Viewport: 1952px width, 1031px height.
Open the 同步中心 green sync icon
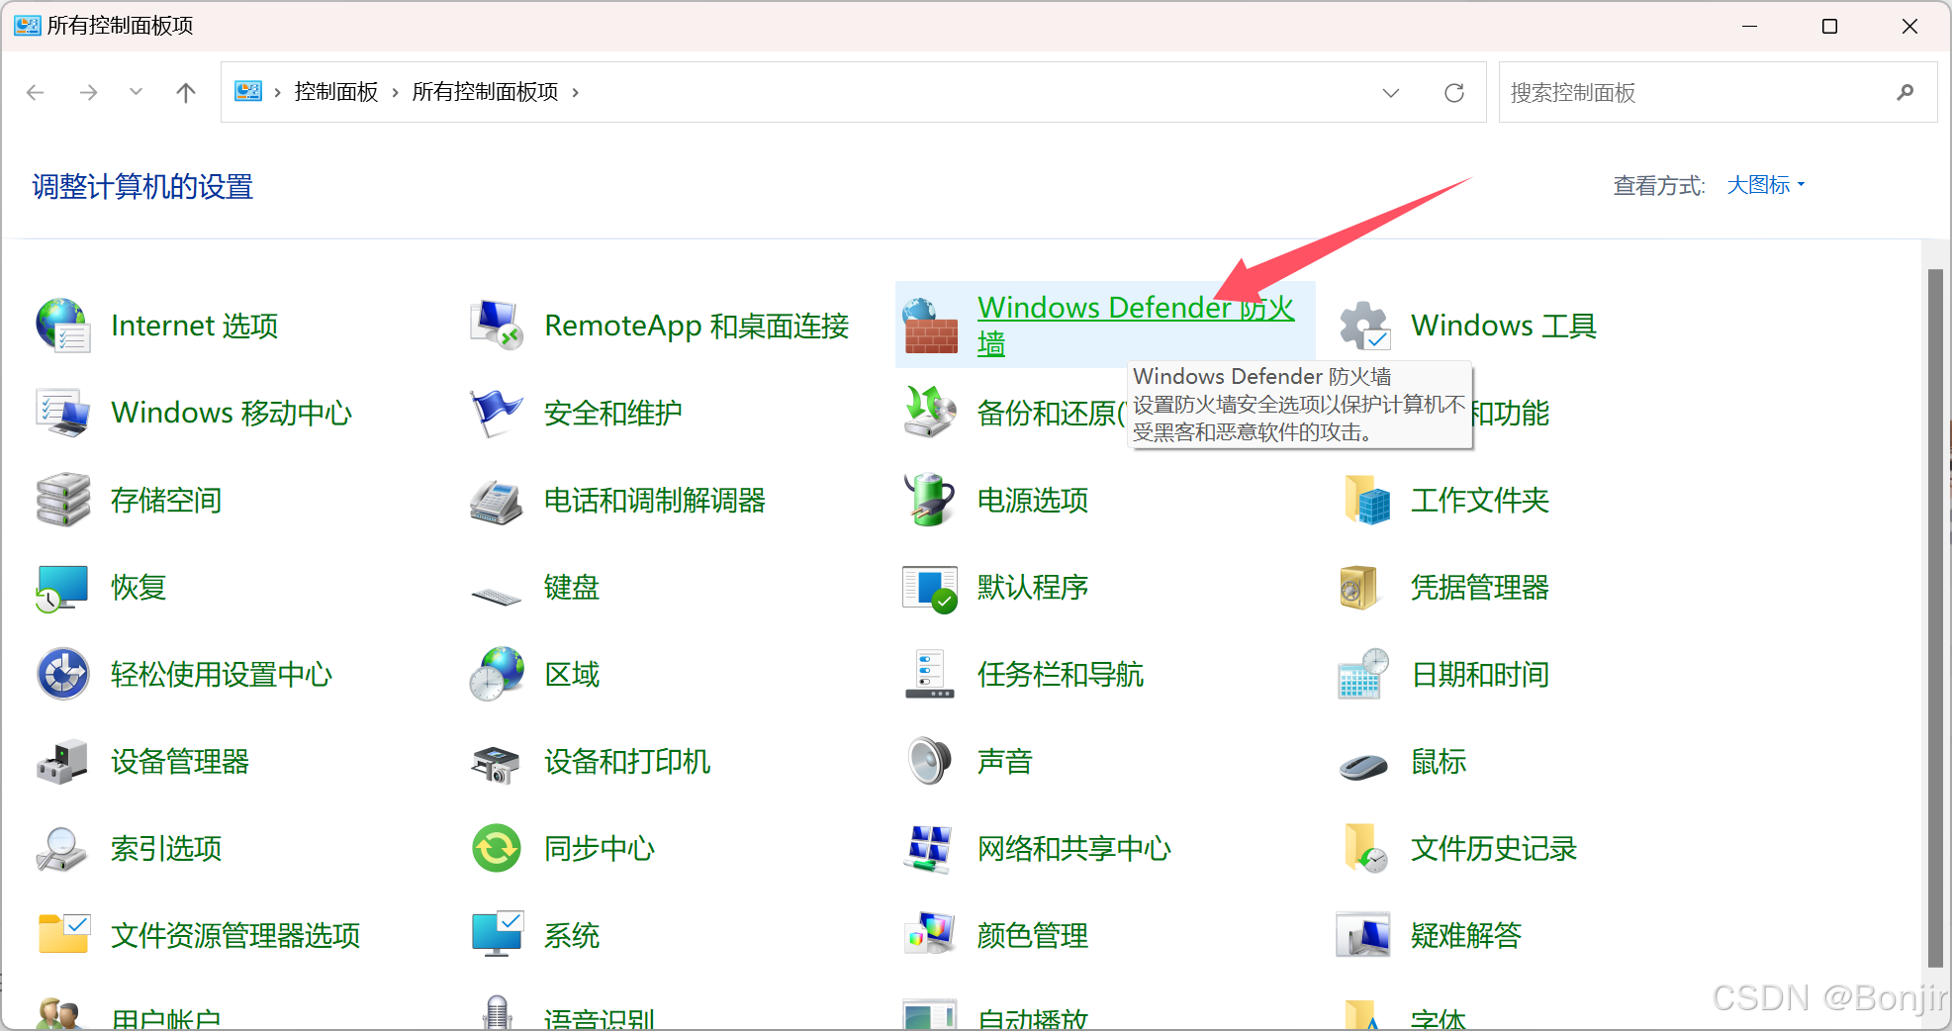[x=497, y=848]
